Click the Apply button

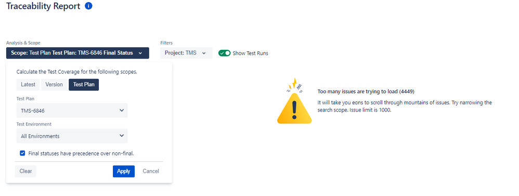(x=123, y=171)
